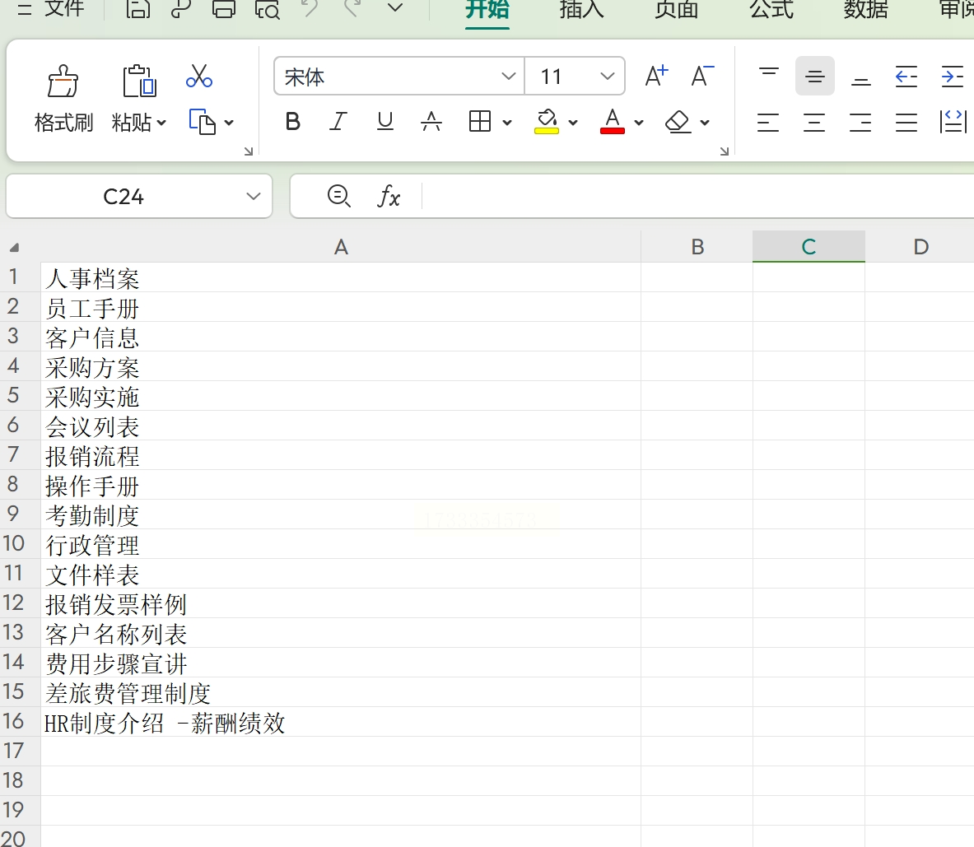Open the font size 11 dropdown
The height and width of the screenshot is (847, 974).
click(607, 77)
